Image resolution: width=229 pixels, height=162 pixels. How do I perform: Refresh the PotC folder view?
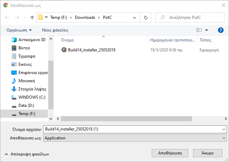[145, 17]
